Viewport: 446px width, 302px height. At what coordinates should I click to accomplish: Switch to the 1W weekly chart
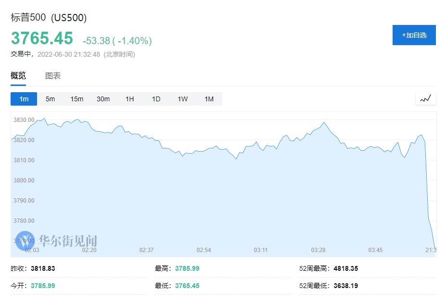pyautogui.click(x=183, y=99)
